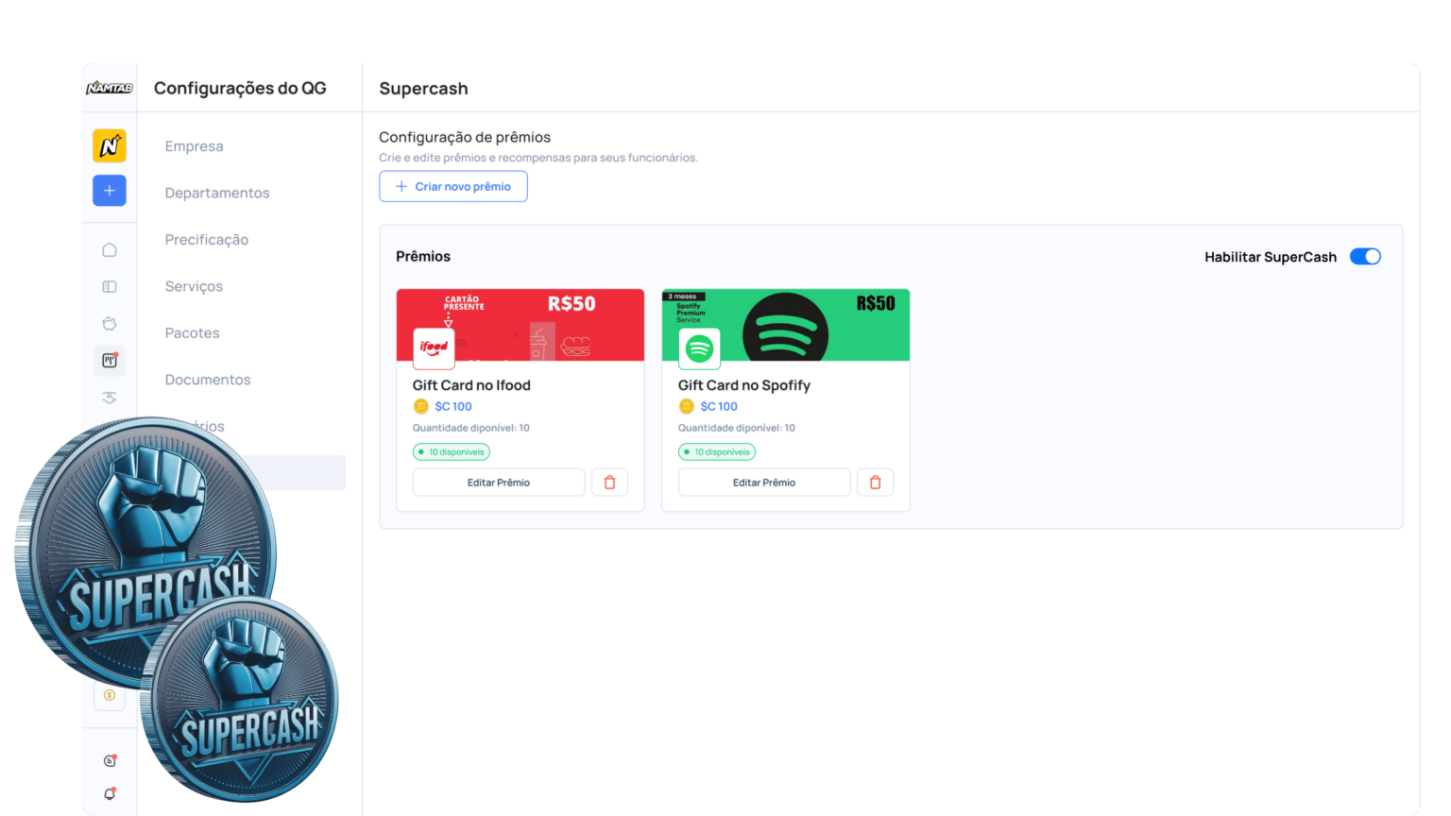
Task: Open the piggy bank icon in the sidebar
Action: coord(109,322)
